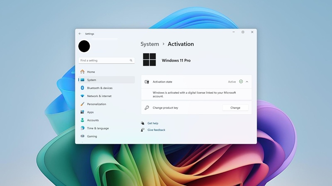Click the Activation page heading

(181, 44)
